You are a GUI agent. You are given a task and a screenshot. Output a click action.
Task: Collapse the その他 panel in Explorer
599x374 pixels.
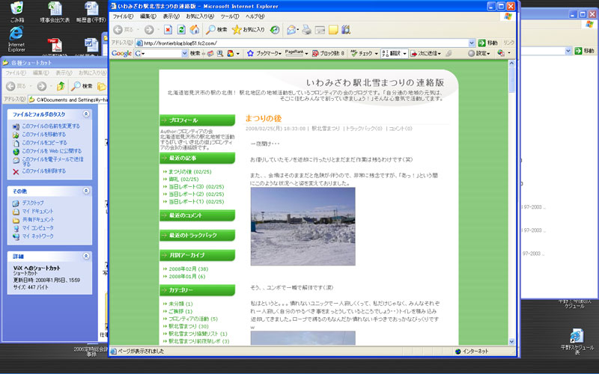tap(86, 191)
